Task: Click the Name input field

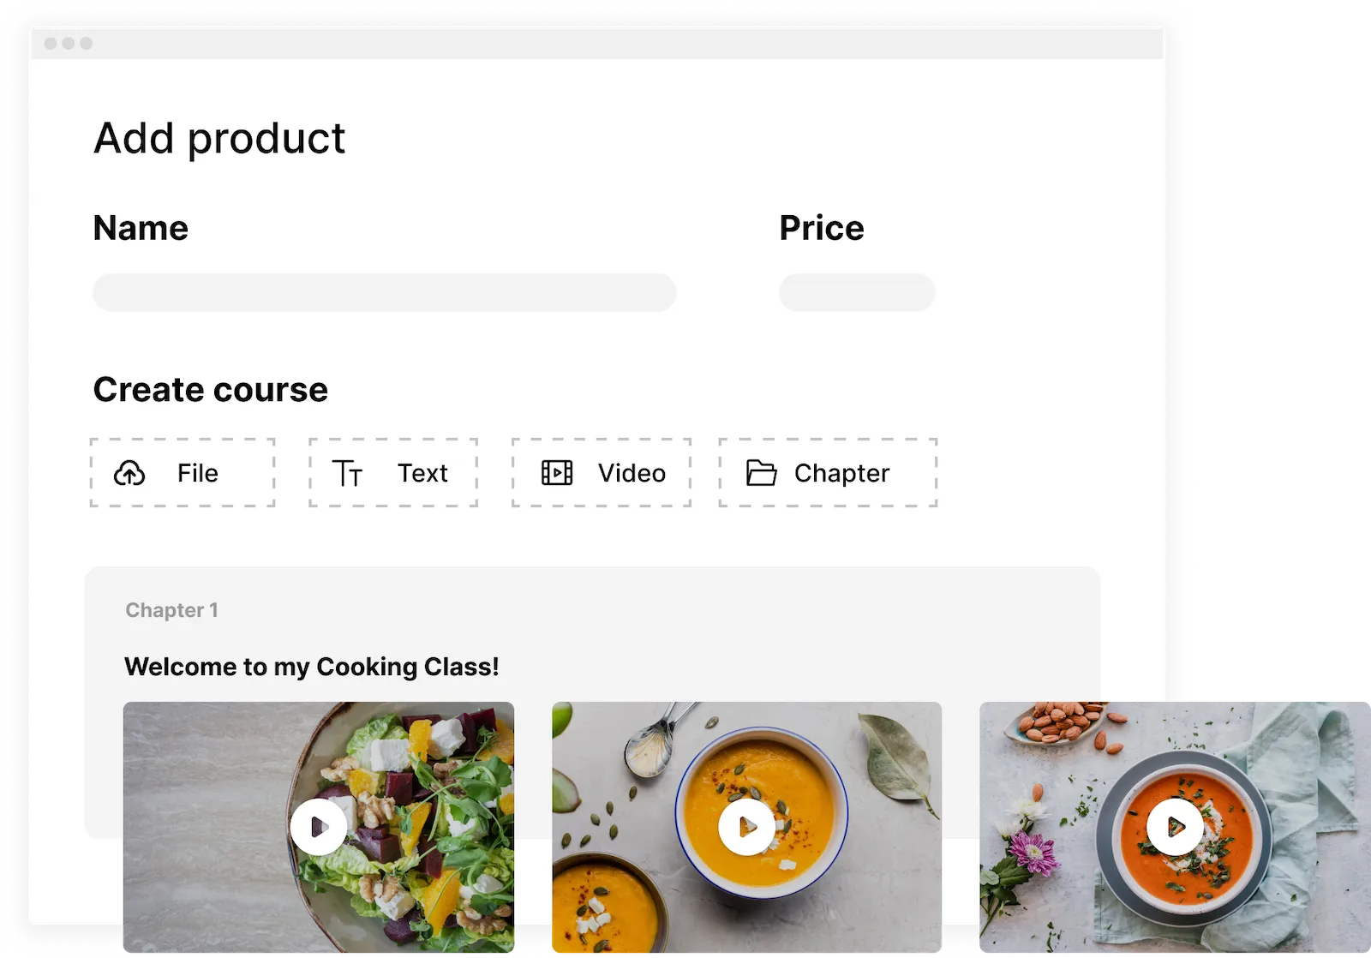Action: point(384,292)
